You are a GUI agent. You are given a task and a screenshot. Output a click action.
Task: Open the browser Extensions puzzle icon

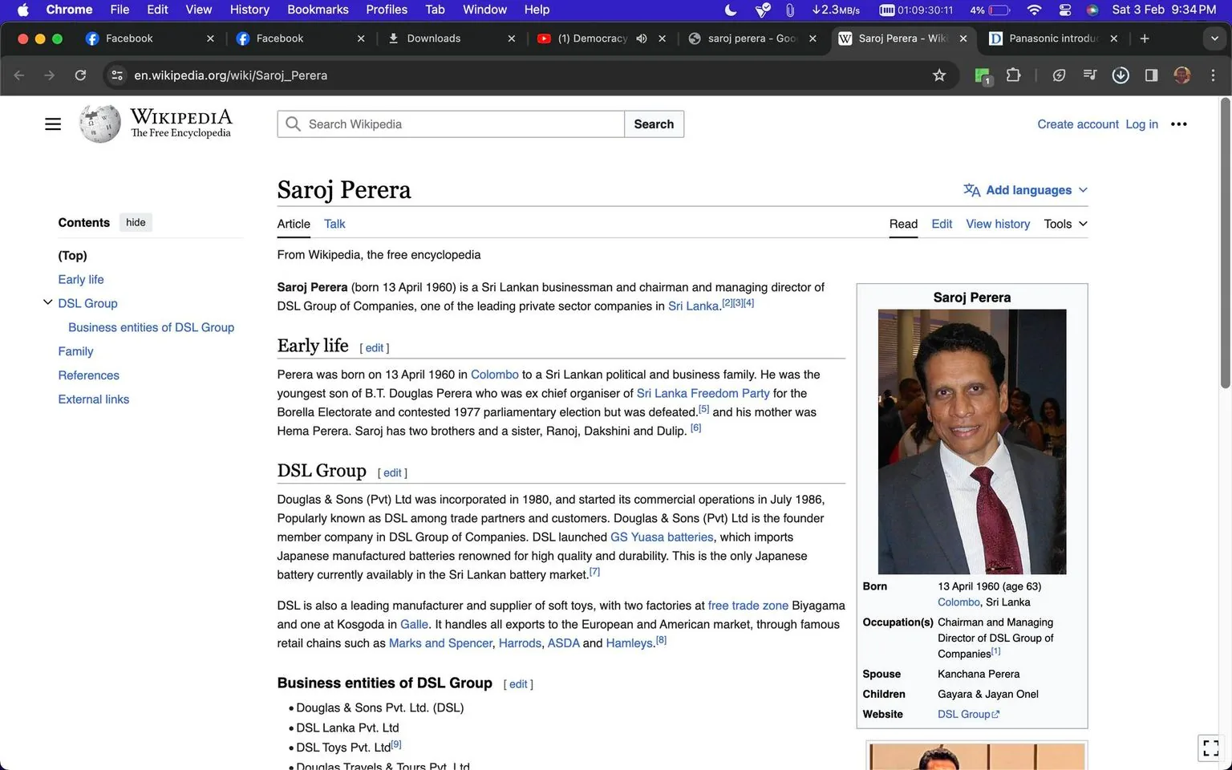(1013, 75)
